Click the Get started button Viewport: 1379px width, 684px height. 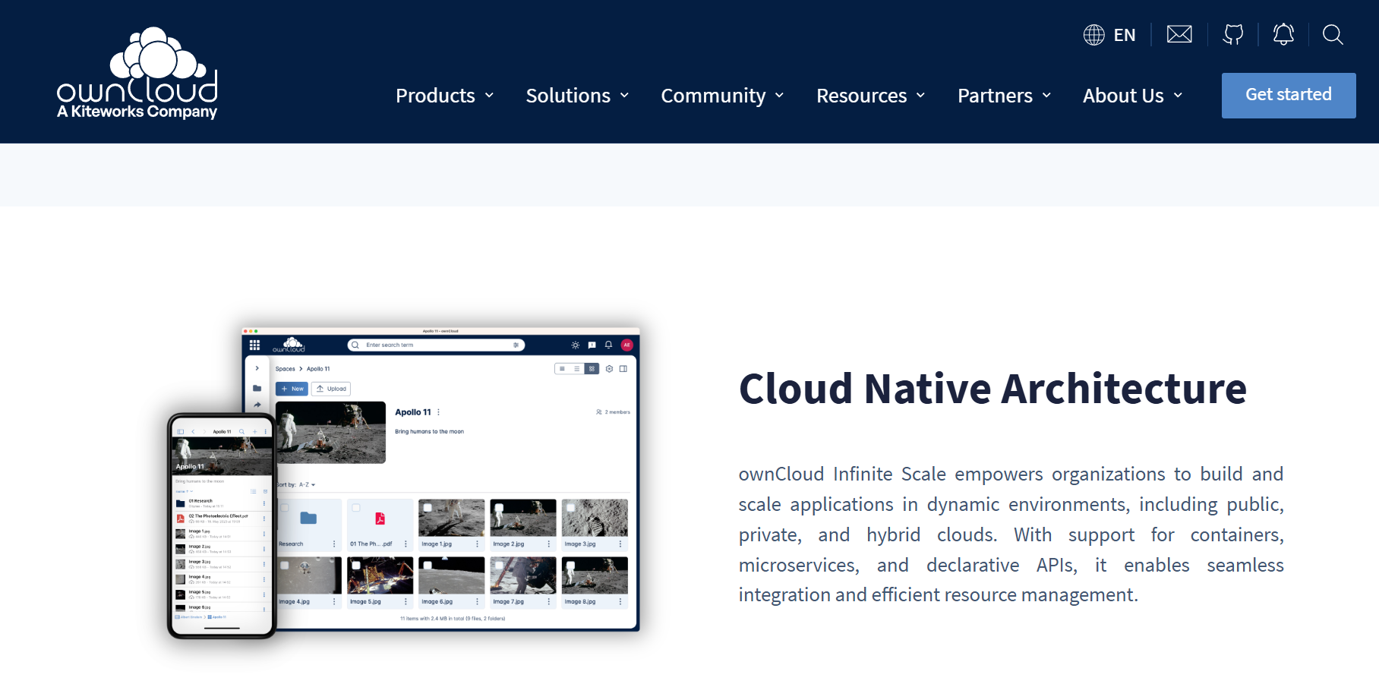pos(1289,95)
